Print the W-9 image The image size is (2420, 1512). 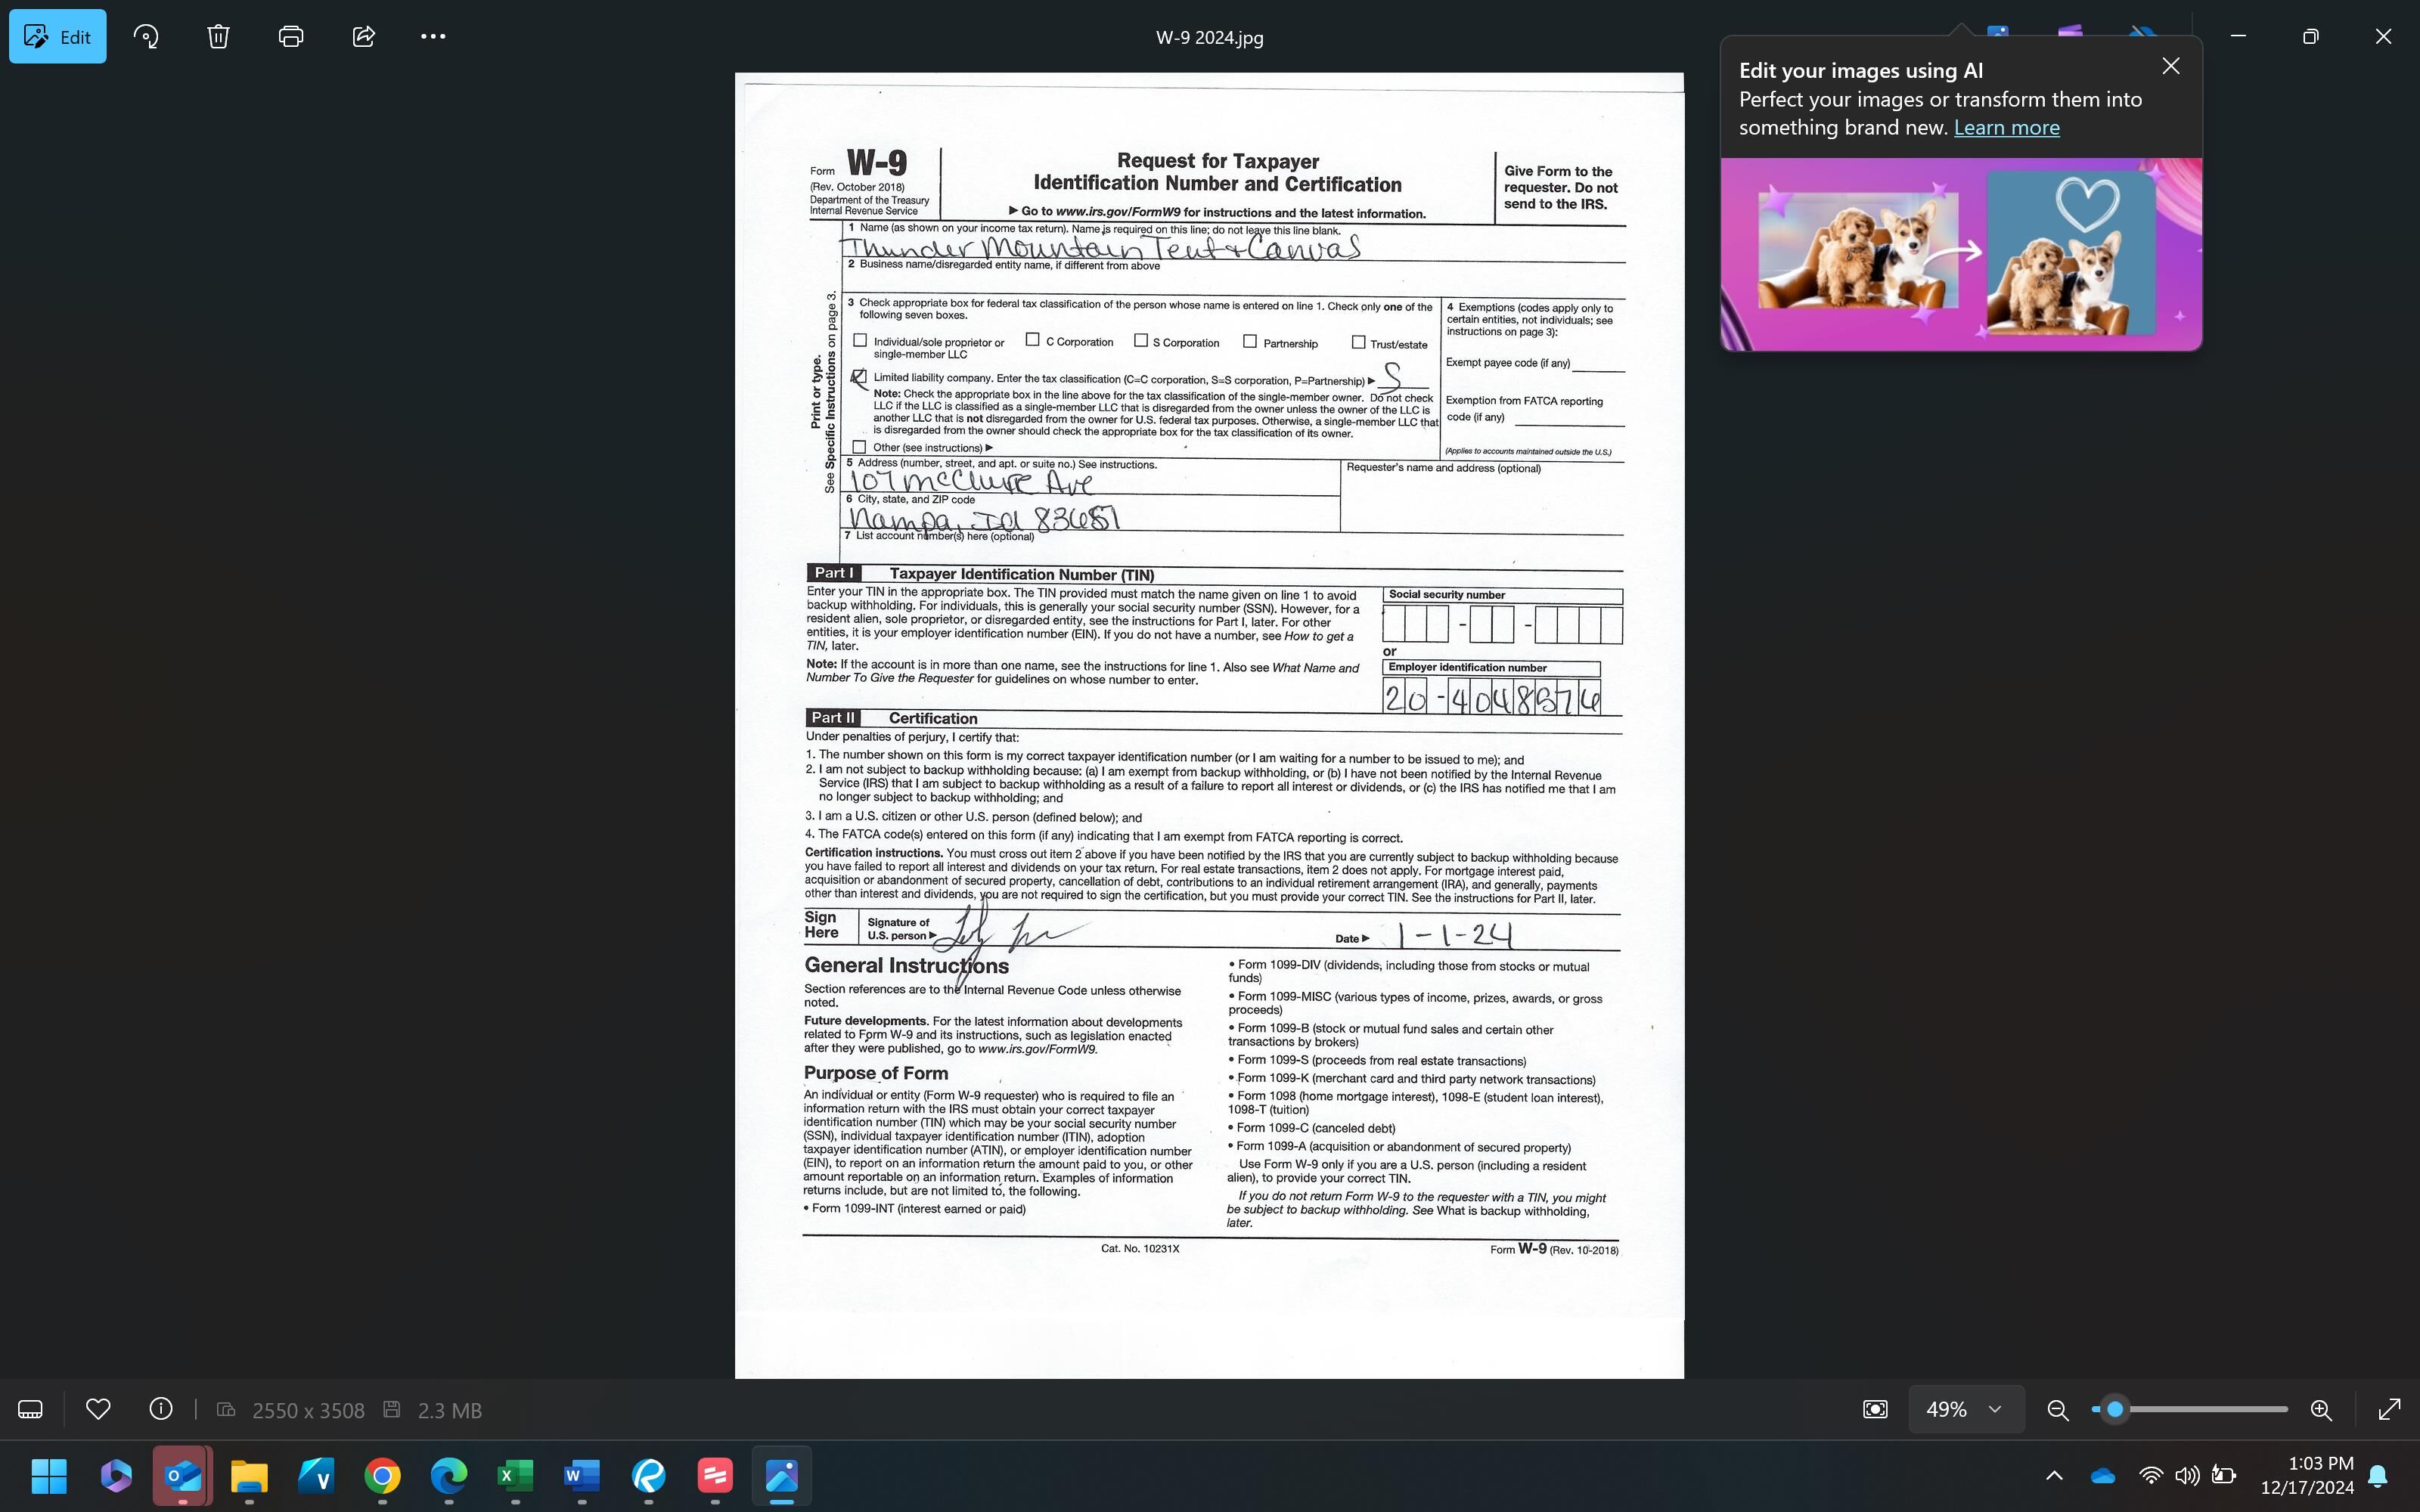[x=291, y=37]
